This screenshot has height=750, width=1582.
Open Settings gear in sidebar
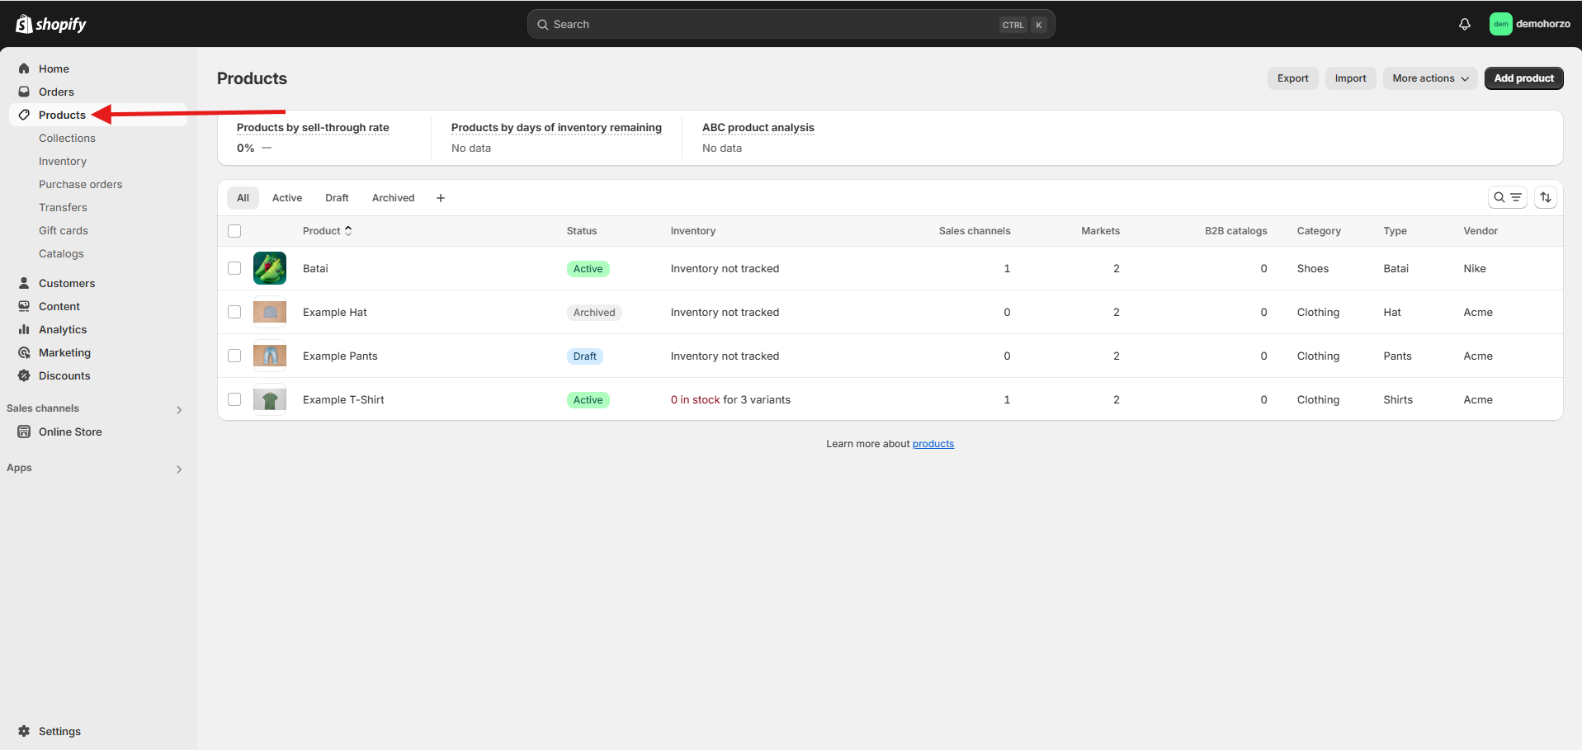24,731
